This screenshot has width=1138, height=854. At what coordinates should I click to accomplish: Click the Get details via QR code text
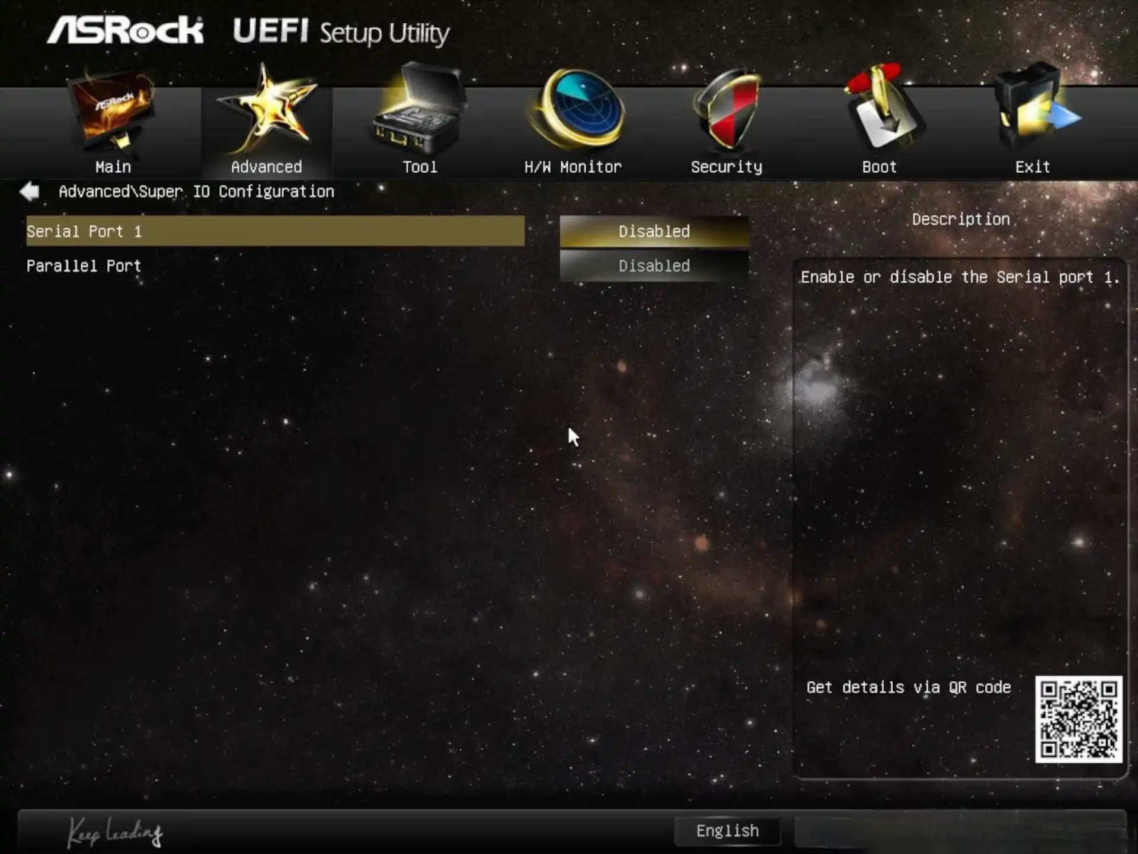[x=908, y=687]
